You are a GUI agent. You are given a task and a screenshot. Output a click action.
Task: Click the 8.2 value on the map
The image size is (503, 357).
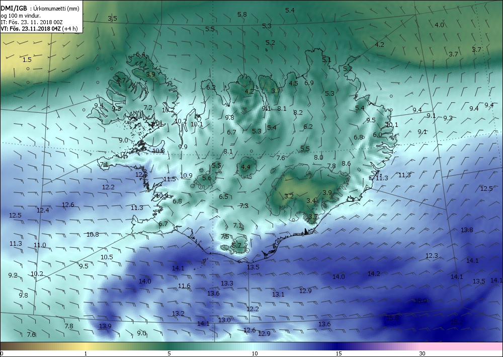[x=298, y=113]
